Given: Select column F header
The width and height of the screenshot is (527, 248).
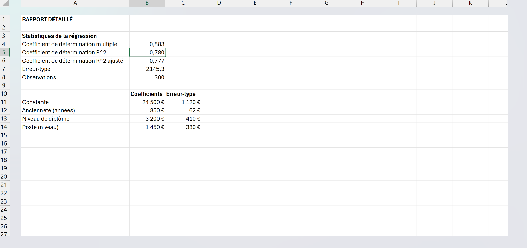Looking at the screenshot, I should coord(291,3).
